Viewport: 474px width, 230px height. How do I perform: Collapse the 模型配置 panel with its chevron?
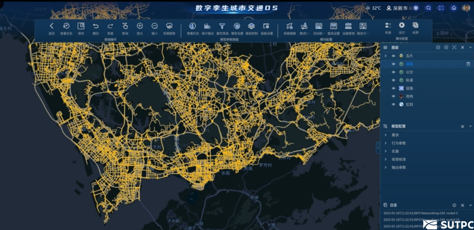470,127
